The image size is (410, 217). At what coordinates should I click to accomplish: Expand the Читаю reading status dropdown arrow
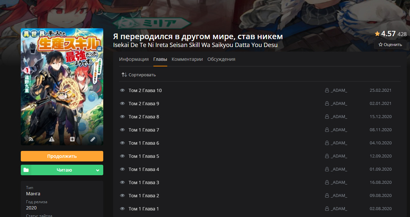[x=97, y=170]
